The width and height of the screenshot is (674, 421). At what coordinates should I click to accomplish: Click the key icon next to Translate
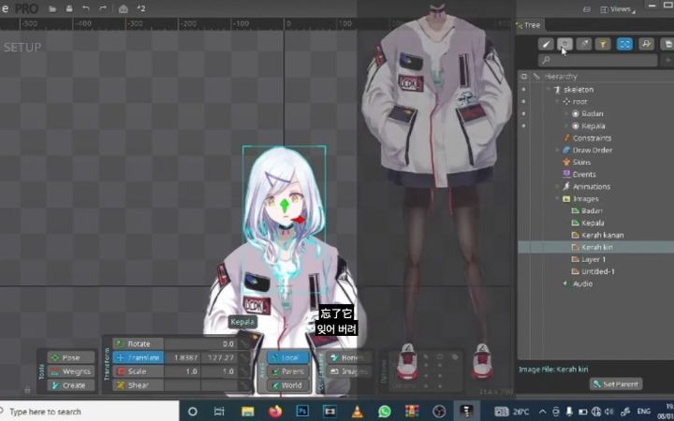click(x=244, y=357)
